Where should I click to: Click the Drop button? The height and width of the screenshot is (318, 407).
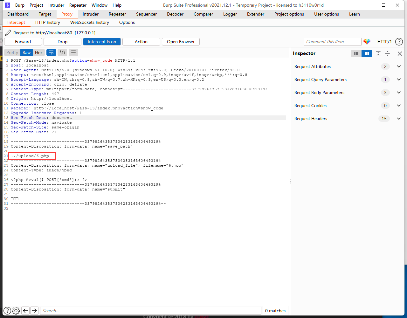click(62, 42)
